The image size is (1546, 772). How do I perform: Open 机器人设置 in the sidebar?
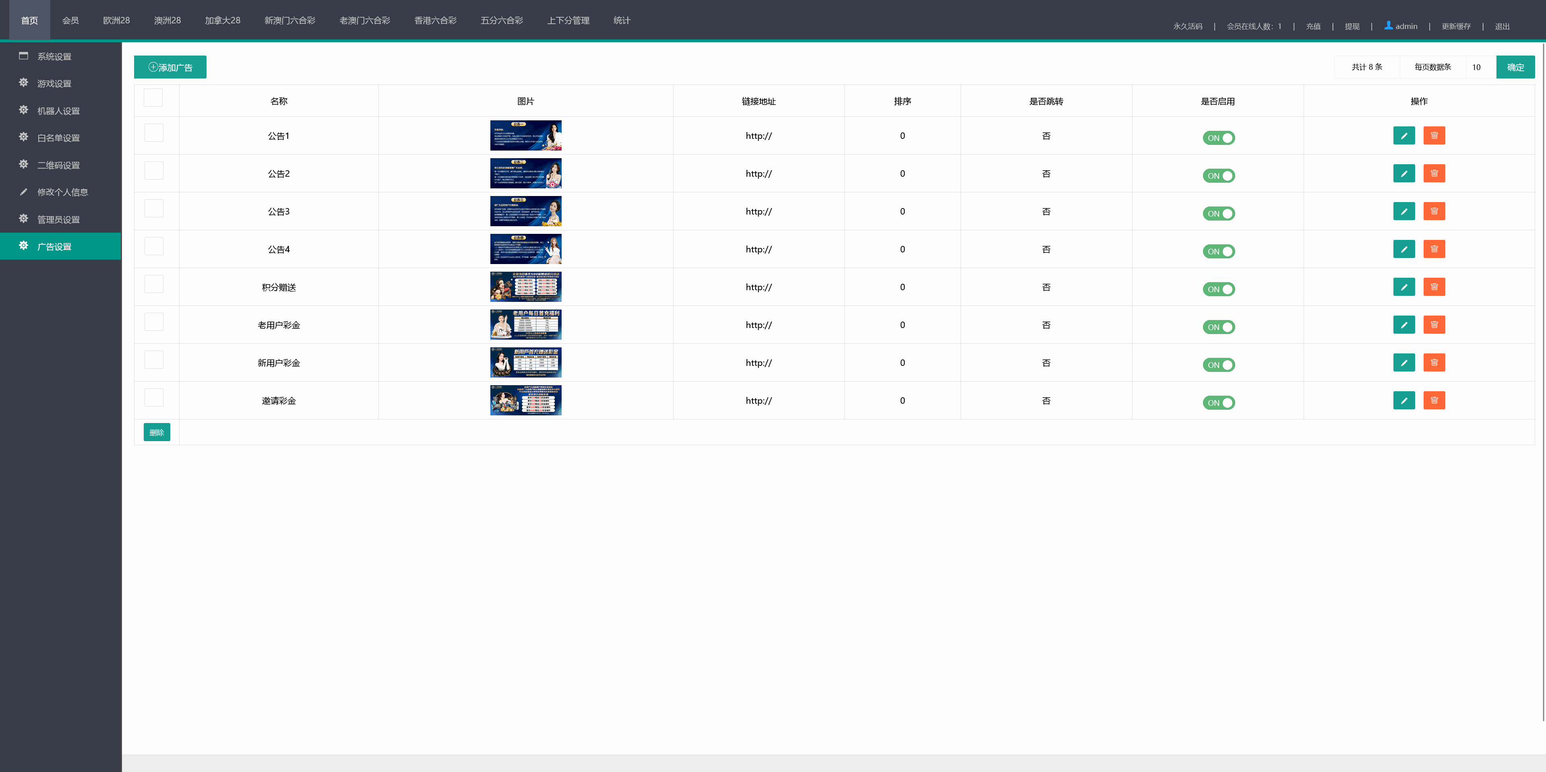[x=58, y=111]
